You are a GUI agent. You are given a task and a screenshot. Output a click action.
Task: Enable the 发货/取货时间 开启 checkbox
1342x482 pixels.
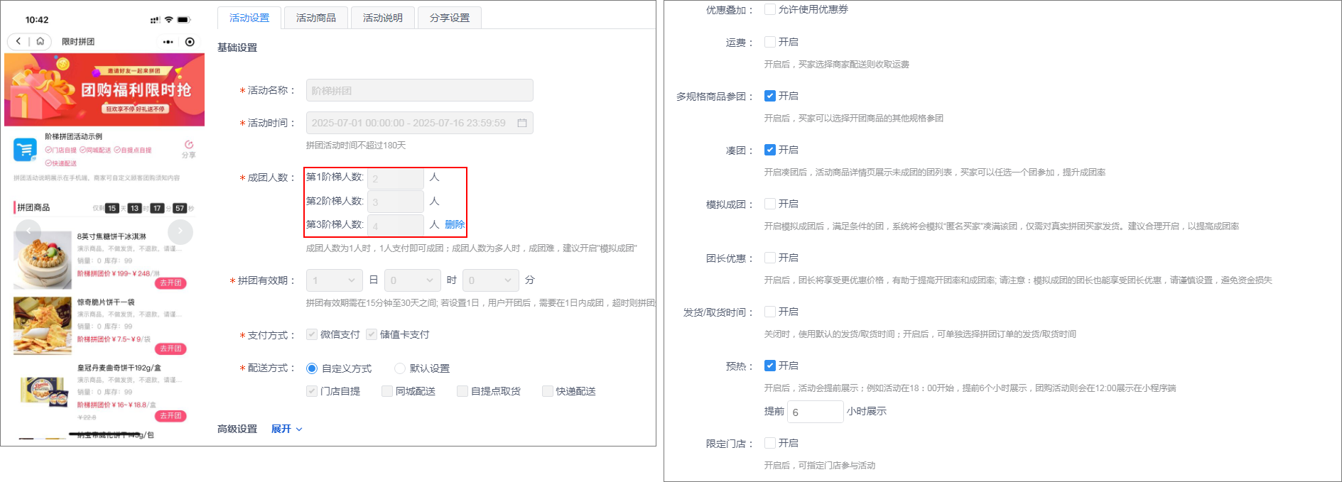coord(770,312)
